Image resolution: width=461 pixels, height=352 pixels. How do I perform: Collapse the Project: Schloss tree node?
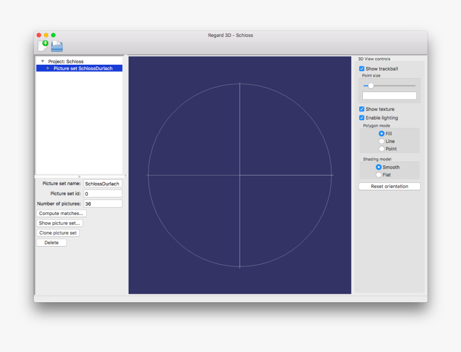tap(42, 62)
